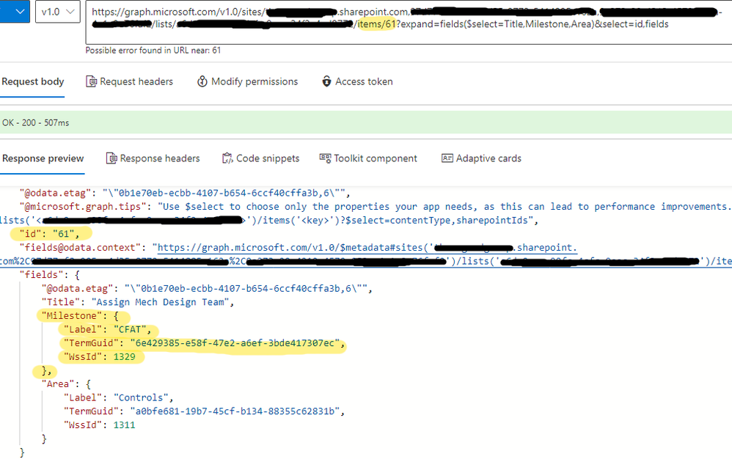Image resolution: width=732 pixels, height=459 pixels.
Task: Click the Title value Assign Mech Design Team
Action: point(160,302)
